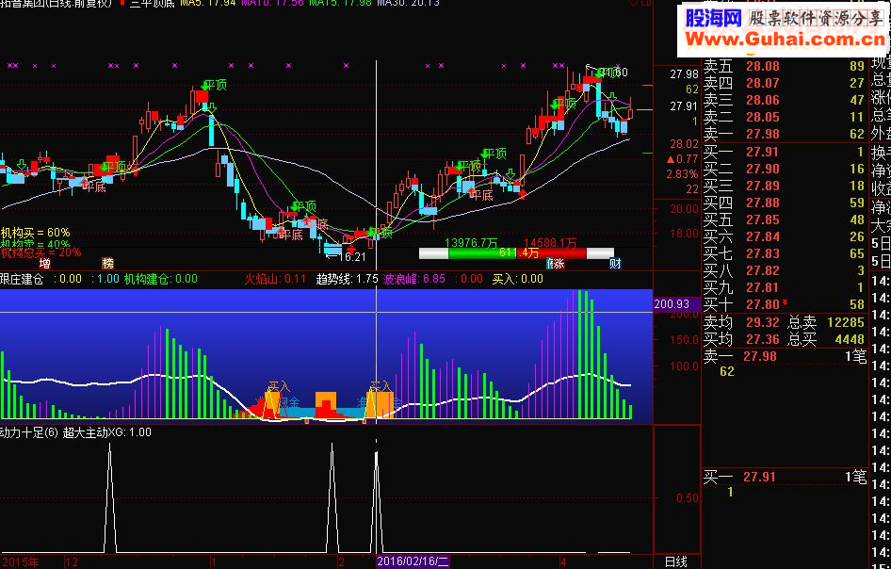Open the 动力十足(6) indicator title
This screenshot has height=569, width=891.
pyautogui.click(x=29, y=432)
